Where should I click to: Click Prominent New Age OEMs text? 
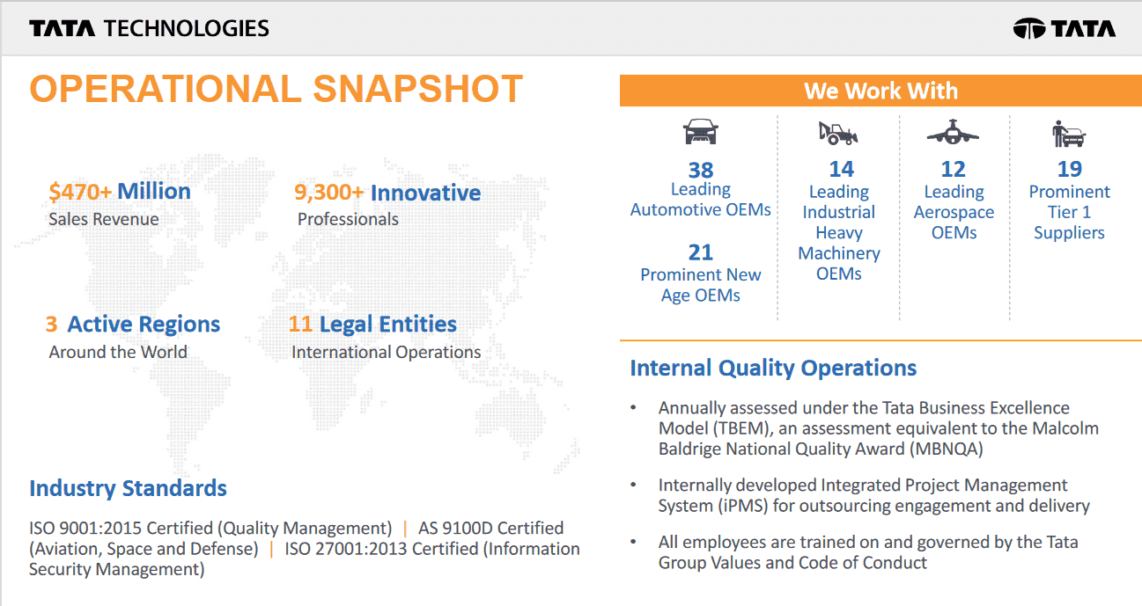click(x=701, y=285)
